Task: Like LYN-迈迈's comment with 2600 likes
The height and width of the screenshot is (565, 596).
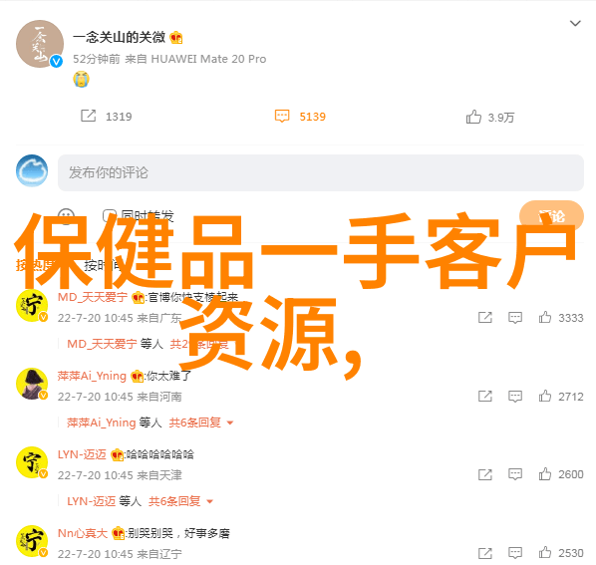Action: click(545, 473)
